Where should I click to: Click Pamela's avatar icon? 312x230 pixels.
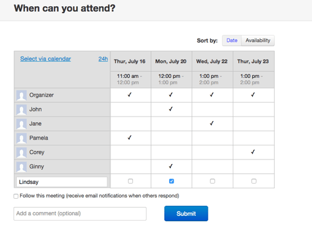21,138
